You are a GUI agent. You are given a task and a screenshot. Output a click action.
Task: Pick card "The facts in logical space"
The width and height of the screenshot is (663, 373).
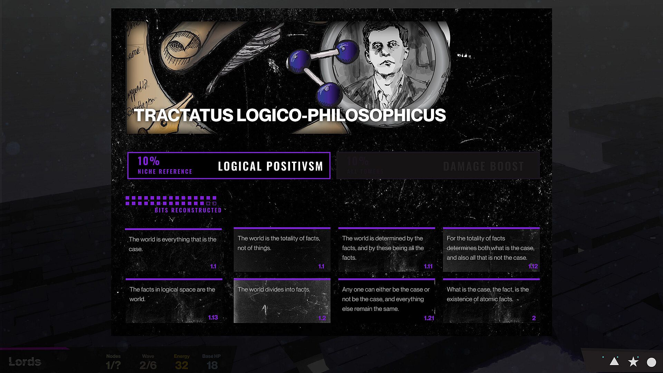click(174, 300)
